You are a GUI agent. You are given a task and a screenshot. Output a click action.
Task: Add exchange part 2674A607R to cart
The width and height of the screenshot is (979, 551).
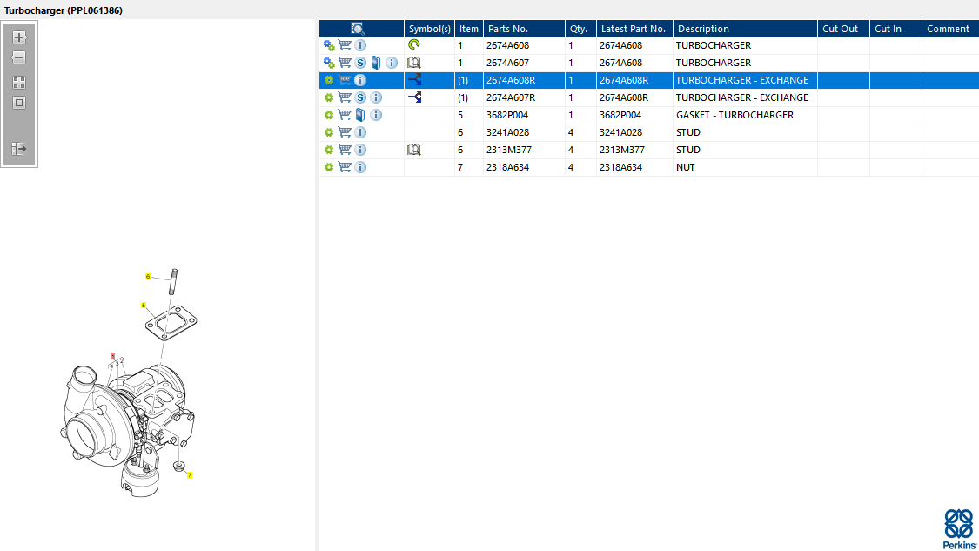pyautogui.click(x=345, y=97)
